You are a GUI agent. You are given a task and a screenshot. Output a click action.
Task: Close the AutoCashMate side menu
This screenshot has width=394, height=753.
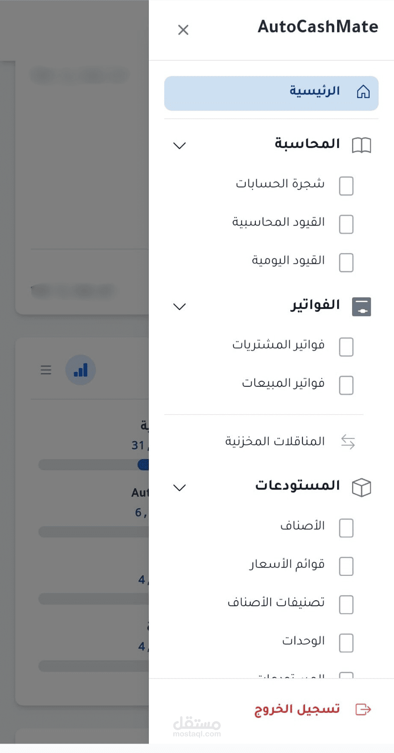pos(183,30)
